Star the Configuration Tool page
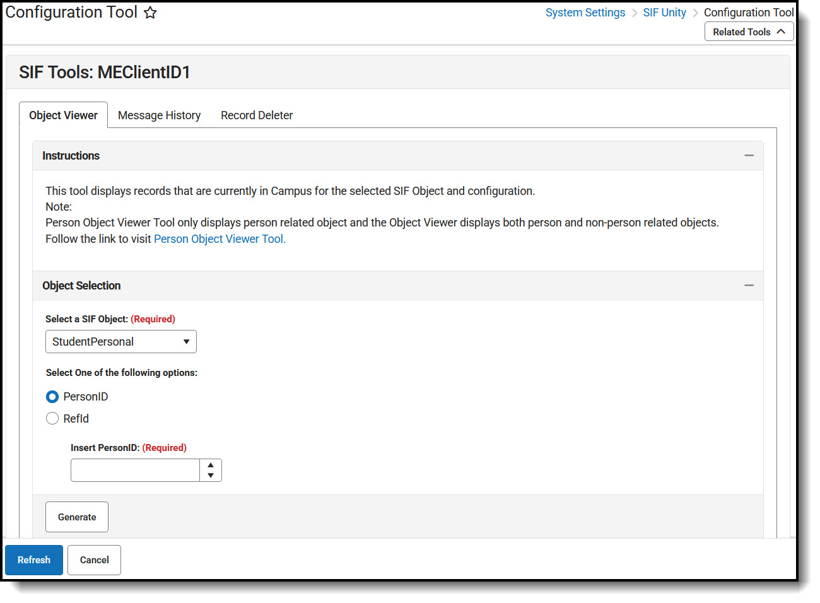 click(x=149, y=12)
